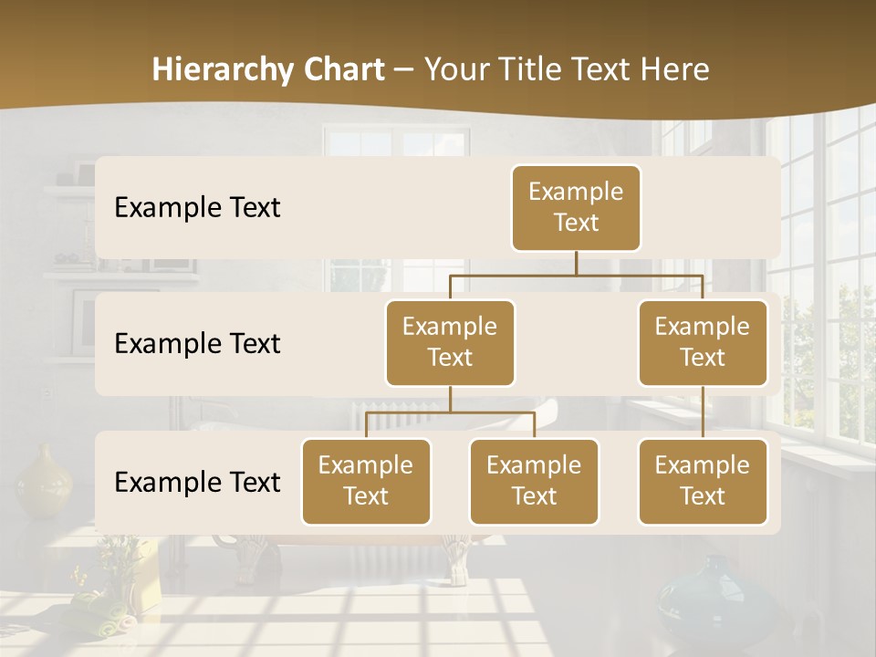Select the middle row's 'Example Text' label
The image size is (876, 657).
[x=197, y=344]
